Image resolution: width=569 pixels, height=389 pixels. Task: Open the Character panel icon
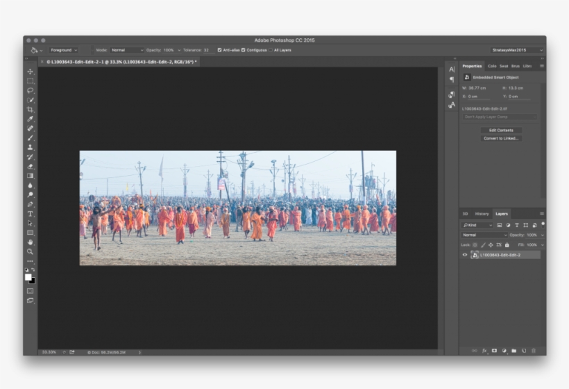[x=452, y=69]
